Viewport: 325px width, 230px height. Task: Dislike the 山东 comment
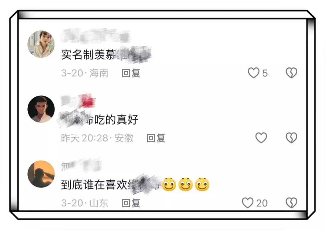[x=291, y=203]
